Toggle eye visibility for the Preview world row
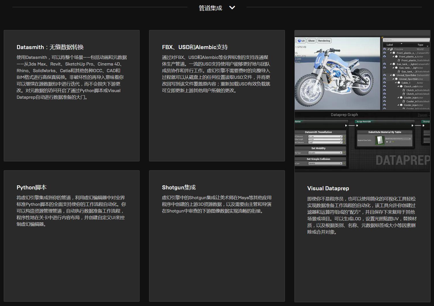This screenshot has width=434, height=306. point(384,49)
